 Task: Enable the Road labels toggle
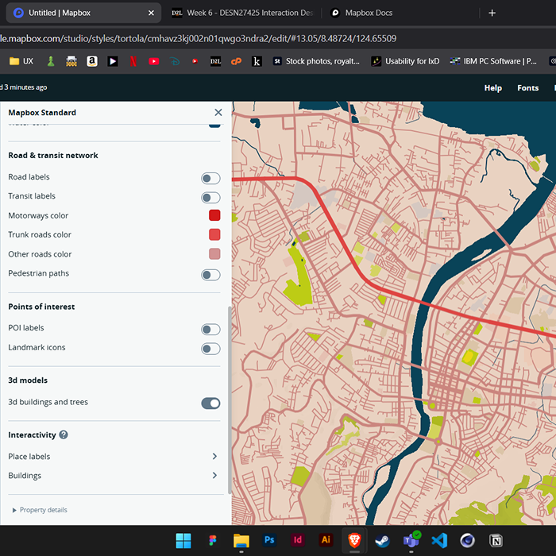coord(210,178)
